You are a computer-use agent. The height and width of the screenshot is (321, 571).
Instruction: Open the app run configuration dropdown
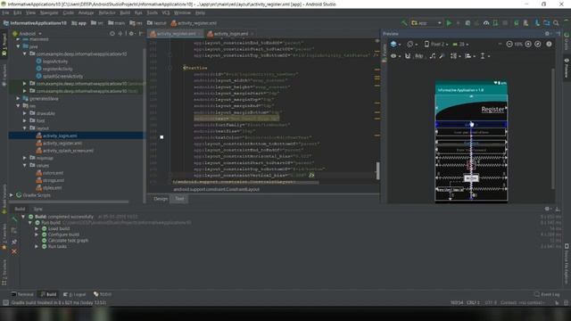[x=426, y=23]
